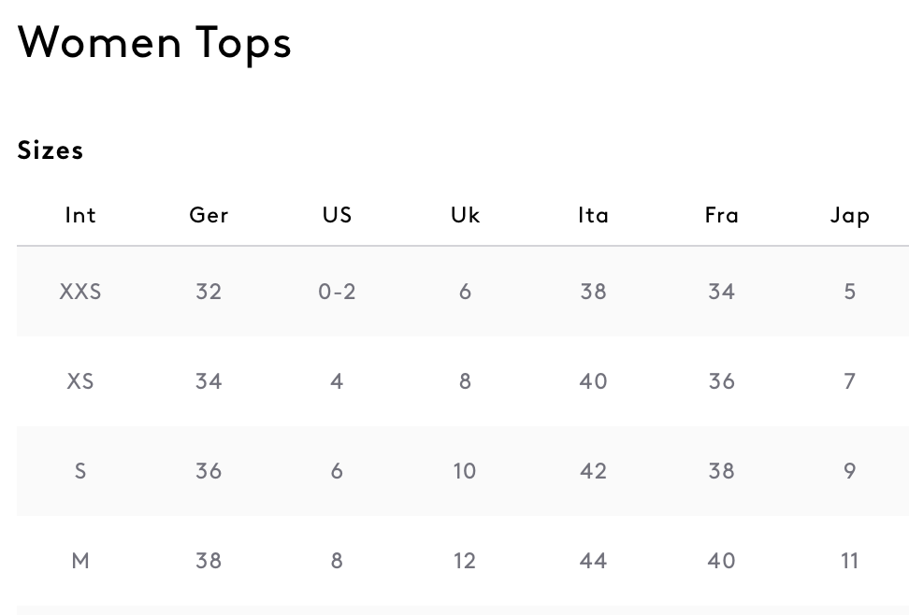Click the US 0-2 cell
Viewport: 909px width, 615px height.
pos(337,292)
